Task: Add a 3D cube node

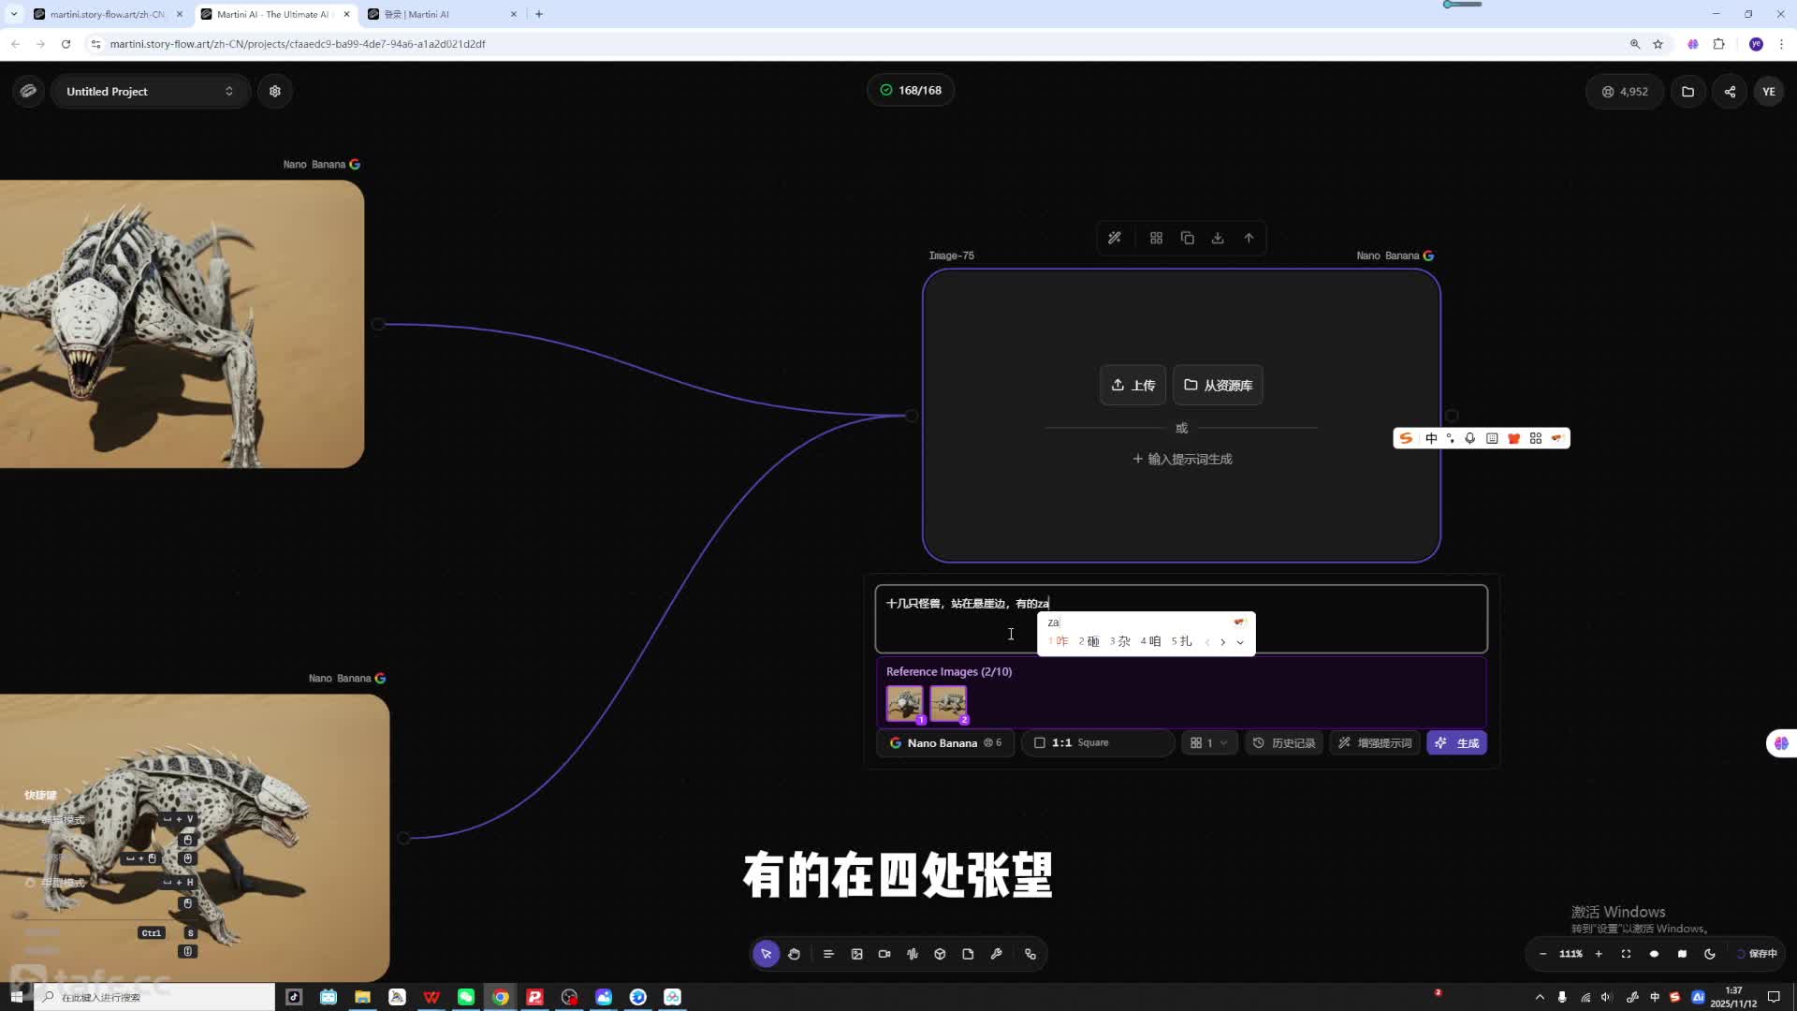Action: (940, 954)
